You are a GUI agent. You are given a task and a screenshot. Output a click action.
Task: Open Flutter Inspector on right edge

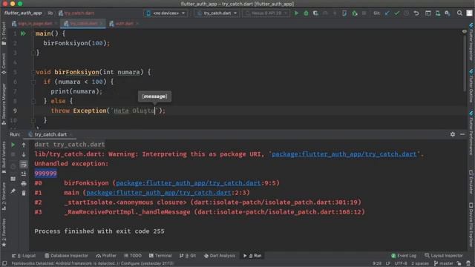point(471,41)
